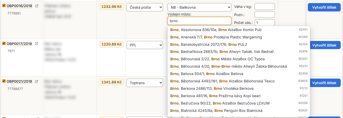
Task: Open external link icon next to OBP0017/2018
Action: (x=36, y=44)
